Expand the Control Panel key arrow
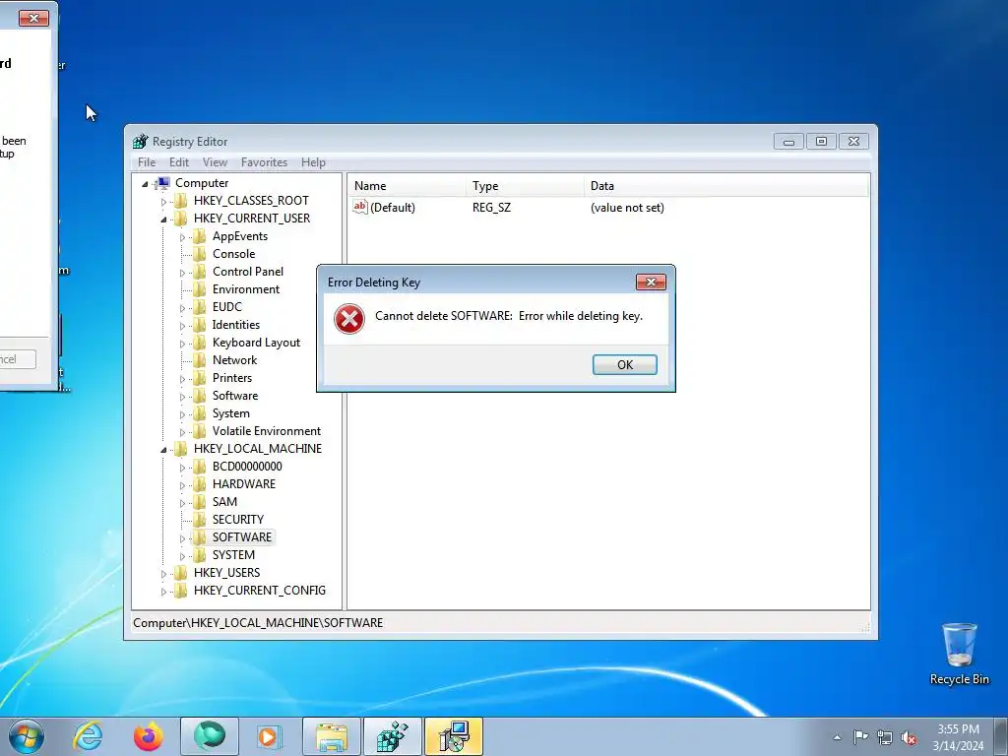Screen dimensions: 1008x756 (182, 273)
